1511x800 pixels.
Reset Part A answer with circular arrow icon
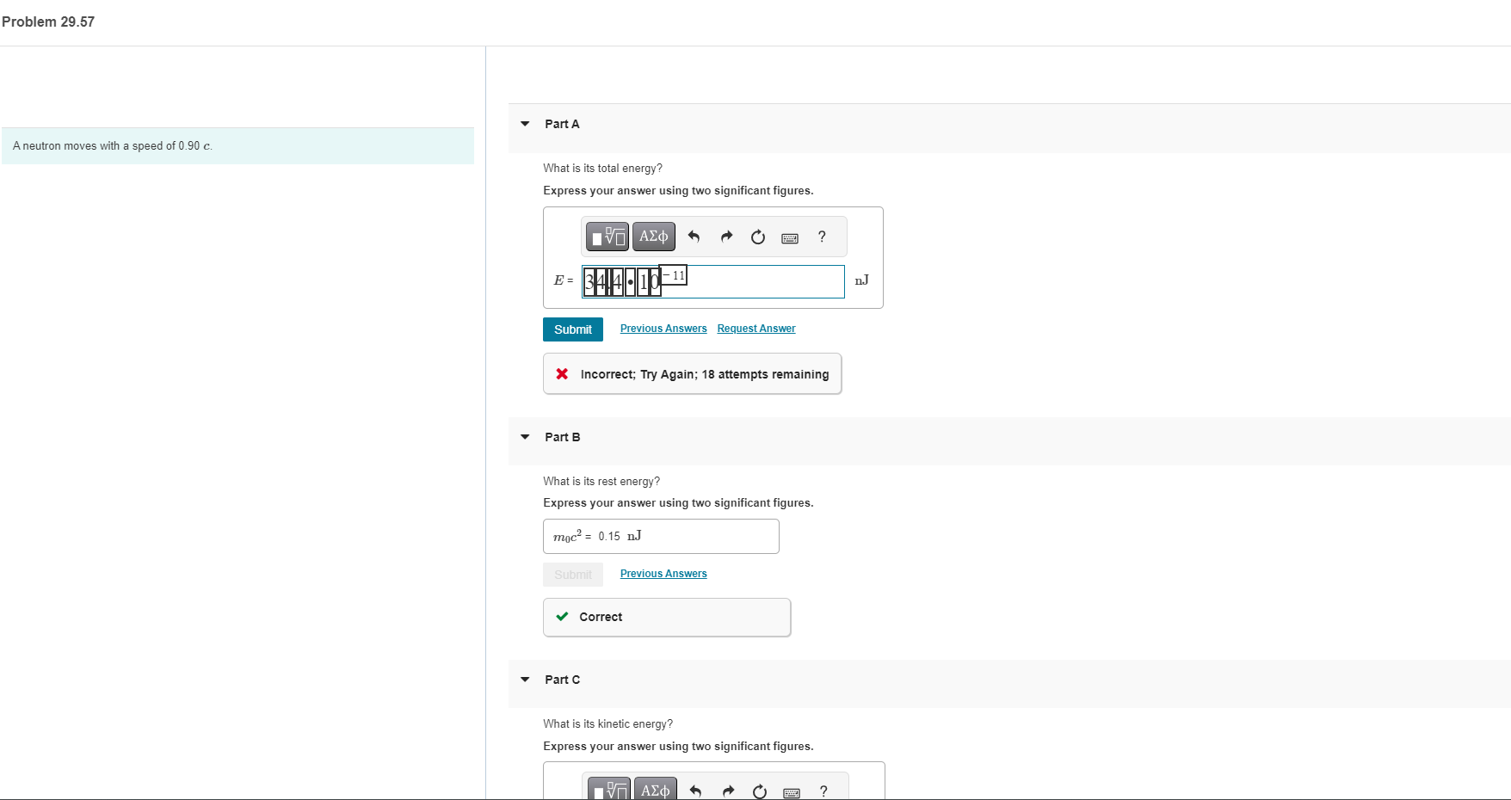click(x=758, y=237)
